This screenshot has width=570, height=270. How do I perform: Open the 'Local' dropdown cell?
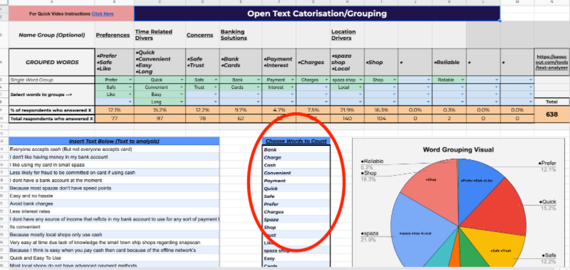[347, 87]
